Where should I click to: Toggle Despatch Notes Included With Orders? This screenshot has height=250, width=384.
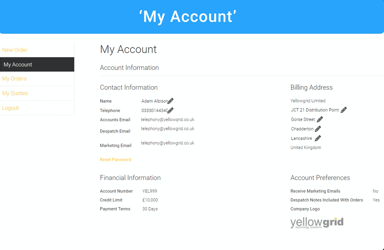(376, 200)
